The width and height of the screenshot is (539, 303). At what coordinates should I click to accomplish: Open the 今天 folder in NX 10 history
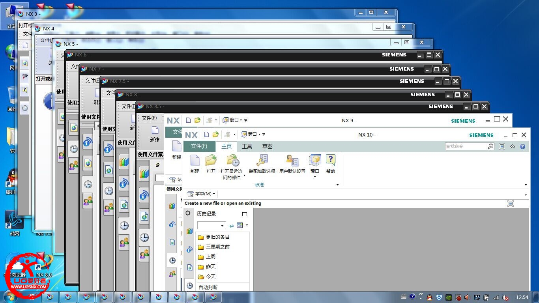pyautogui.click(x=207, y=277)
